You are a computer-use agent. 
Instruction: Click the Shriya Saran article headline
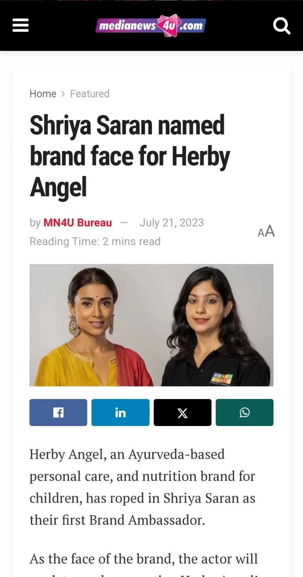(130, 156)
